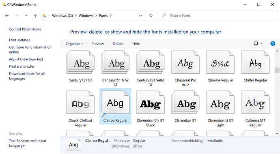Select the Chiller Regular font icon
Screen dimensions: 280x154
coord(255,62)
